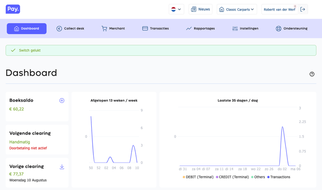This screenshot has height=190, width=322.
Task: Toggle the Transactions legend entry
Action: click(x=279, y=177)
